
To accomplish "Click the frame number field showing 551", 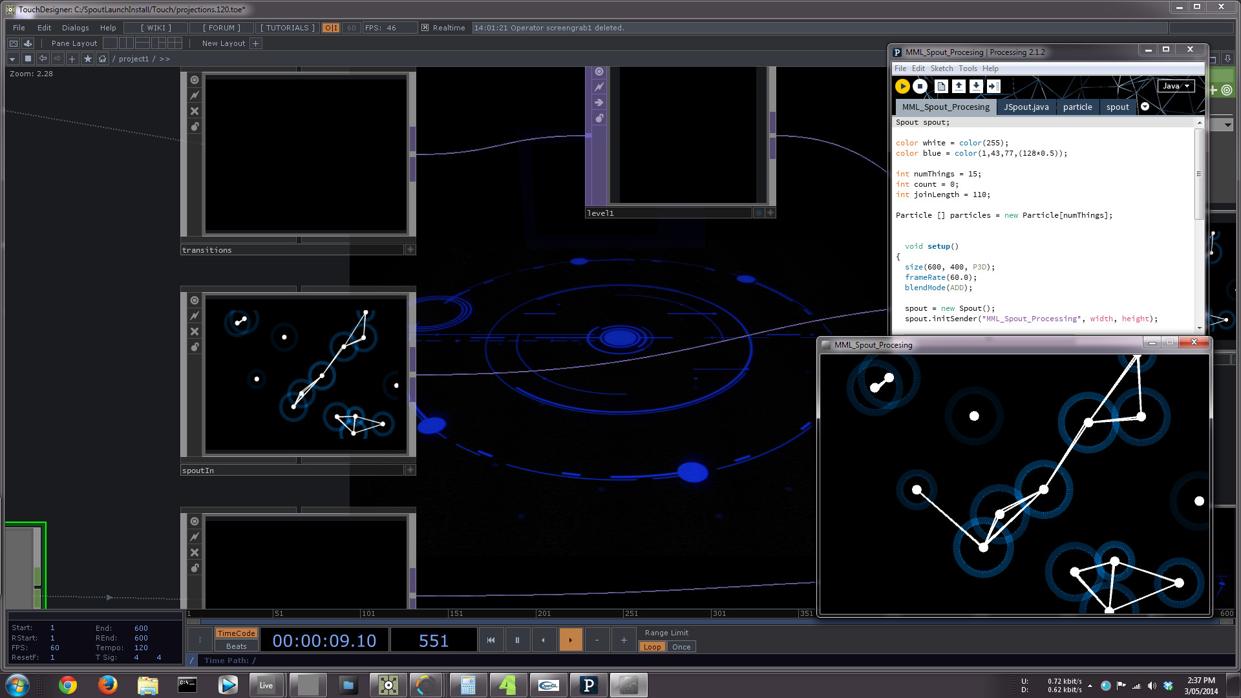I will [434, 640].
